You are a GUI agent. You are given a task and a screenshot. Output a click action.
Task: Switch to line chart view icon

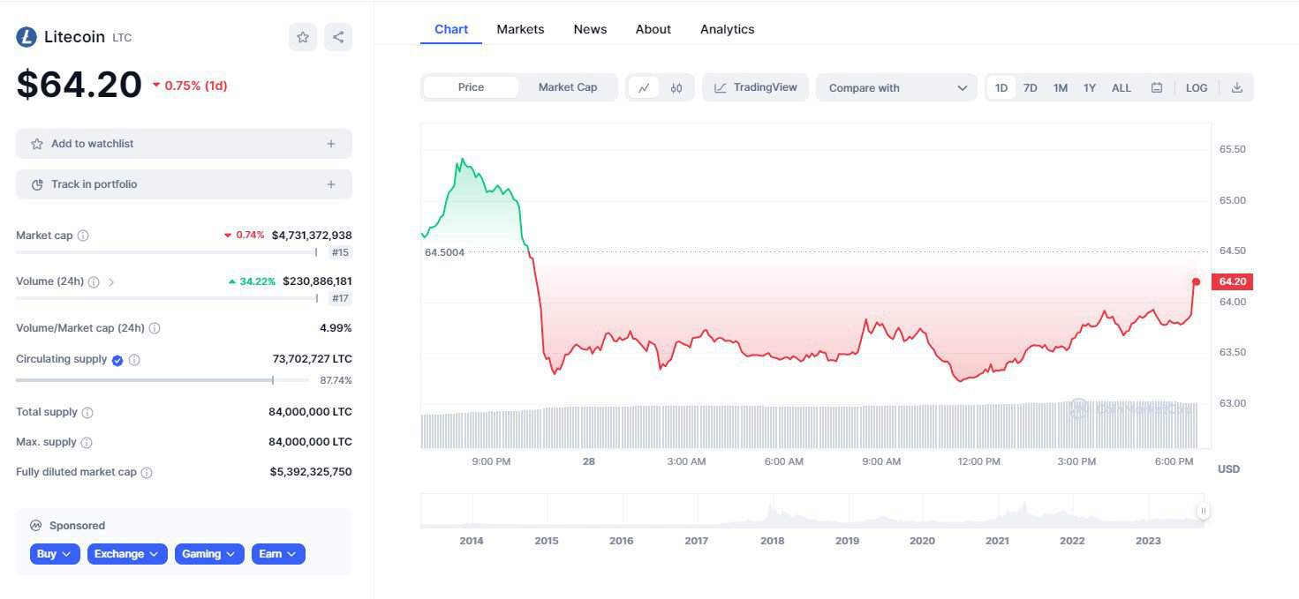click(644, 87)
